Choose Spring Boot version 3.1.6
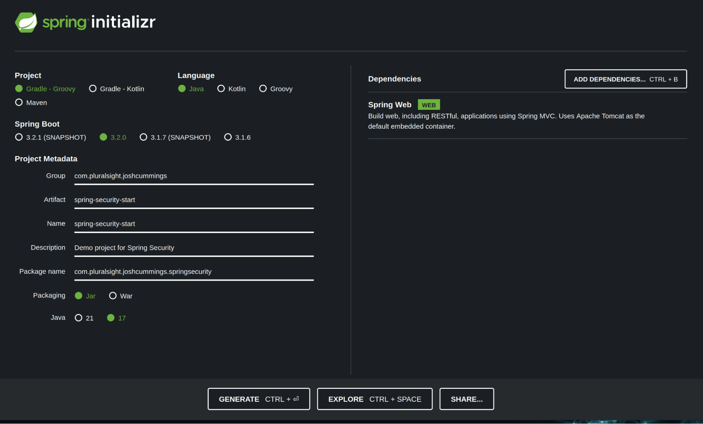The height and width of the screenshot is (424, 703). tap(237, 137)
